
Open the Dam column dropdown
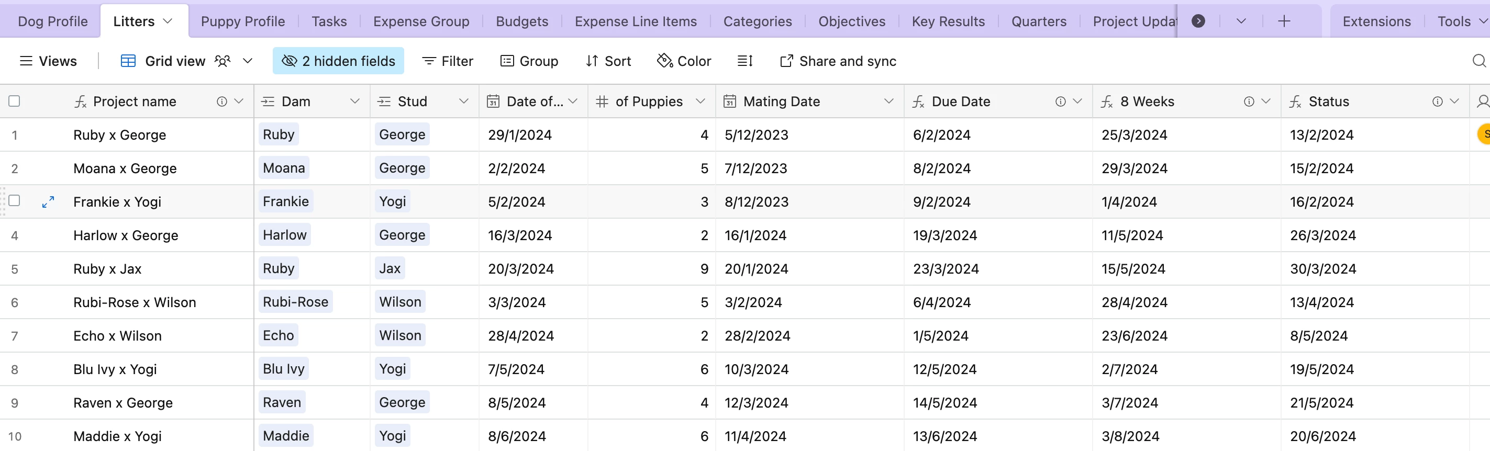354,101
